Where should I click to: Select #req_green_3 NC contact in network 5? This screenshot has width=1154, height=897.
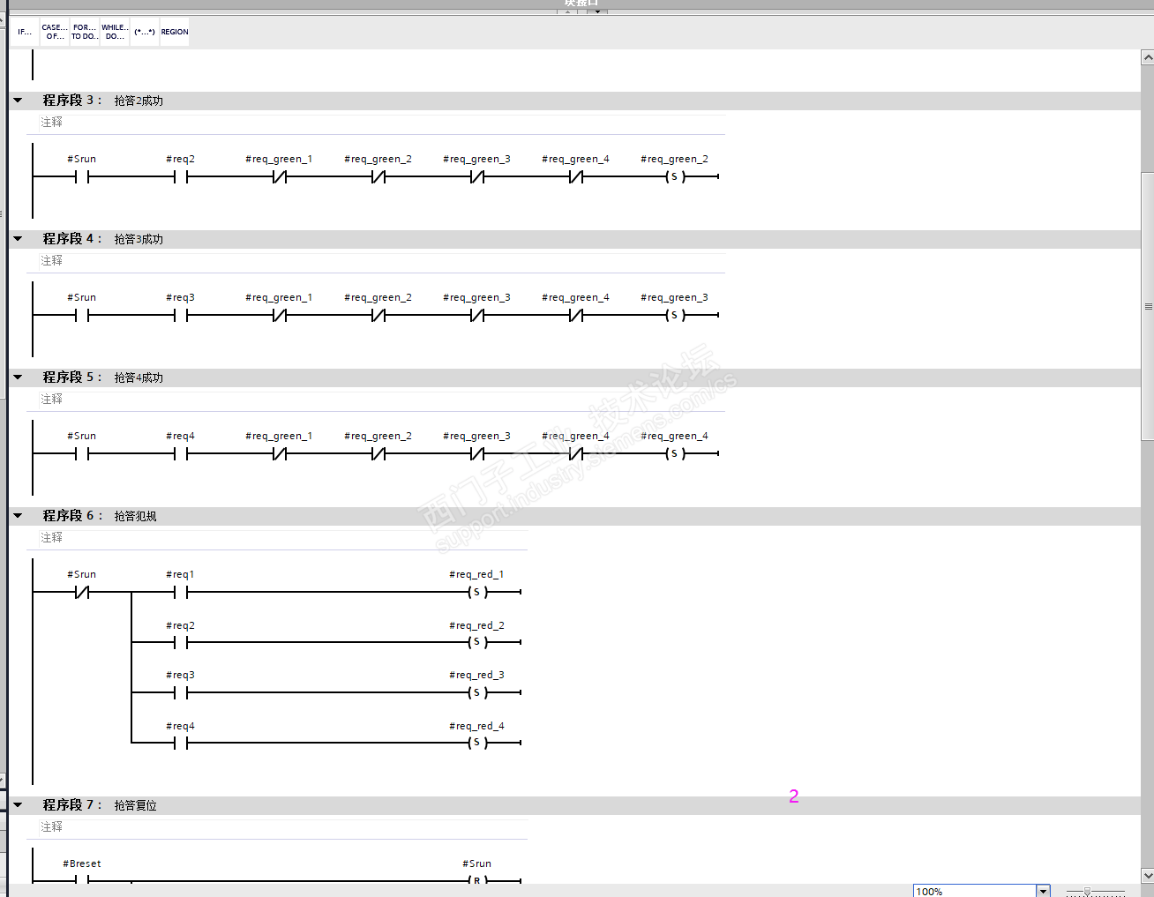point(477,454)
